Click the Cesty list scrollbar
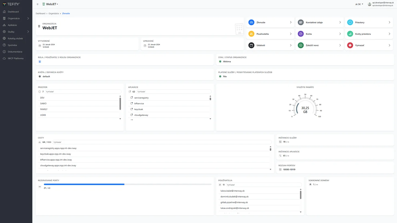This screenshot has height=223, width=397. [x=270, y=149]
